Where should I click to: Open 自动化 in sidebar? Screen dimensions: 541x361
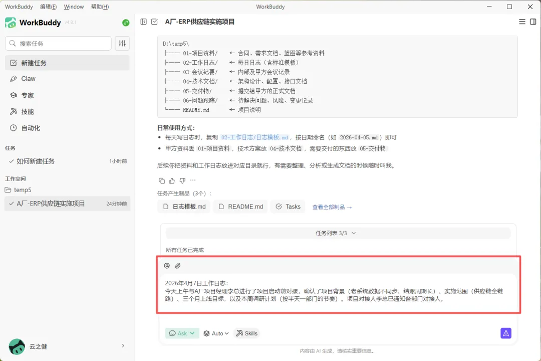(67, 128)
